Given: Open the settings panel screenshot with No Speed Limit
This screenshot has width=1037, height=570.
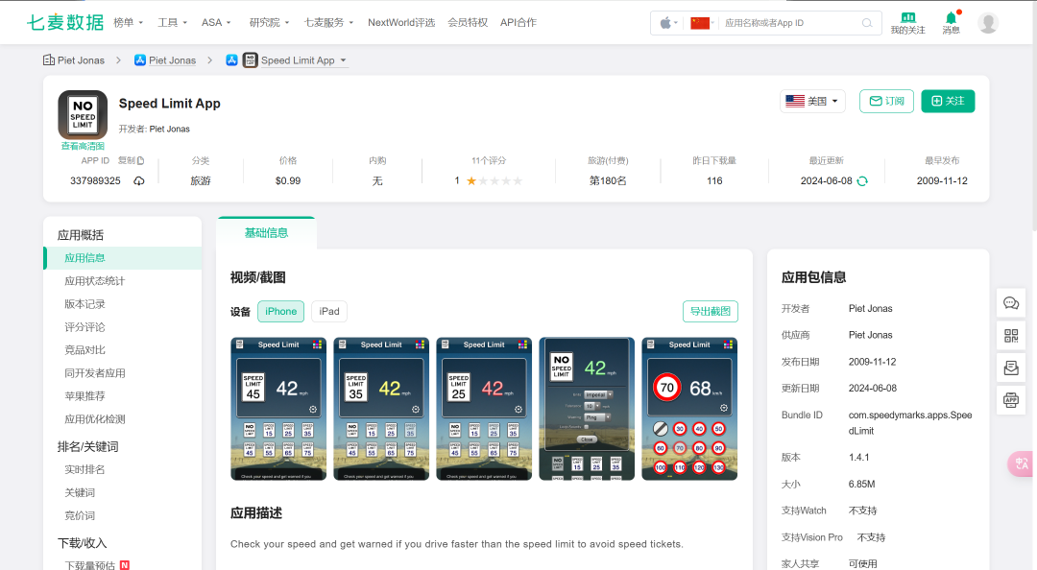Looking at the screenshot, I should pyautogui.click(x=587, y=409).
